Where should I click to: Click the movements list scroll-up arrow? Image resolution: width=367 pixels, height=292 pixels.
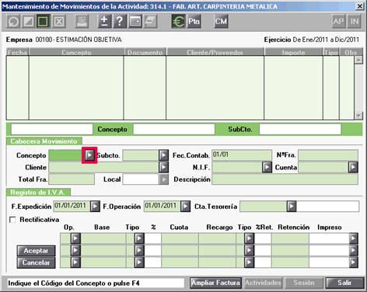point(358,60)
